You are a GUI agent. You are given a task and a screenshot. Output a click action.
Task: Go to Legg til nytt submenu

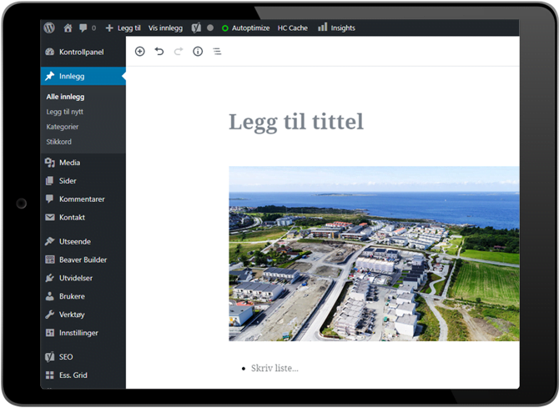[64, 112]
